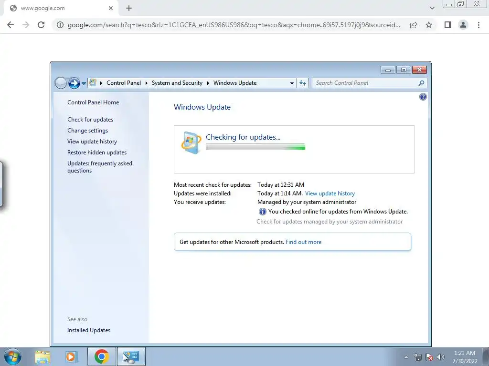Open Windows Media Player from taskbar
The height and width of the screenshot is (366, 489).
[72, 356]
